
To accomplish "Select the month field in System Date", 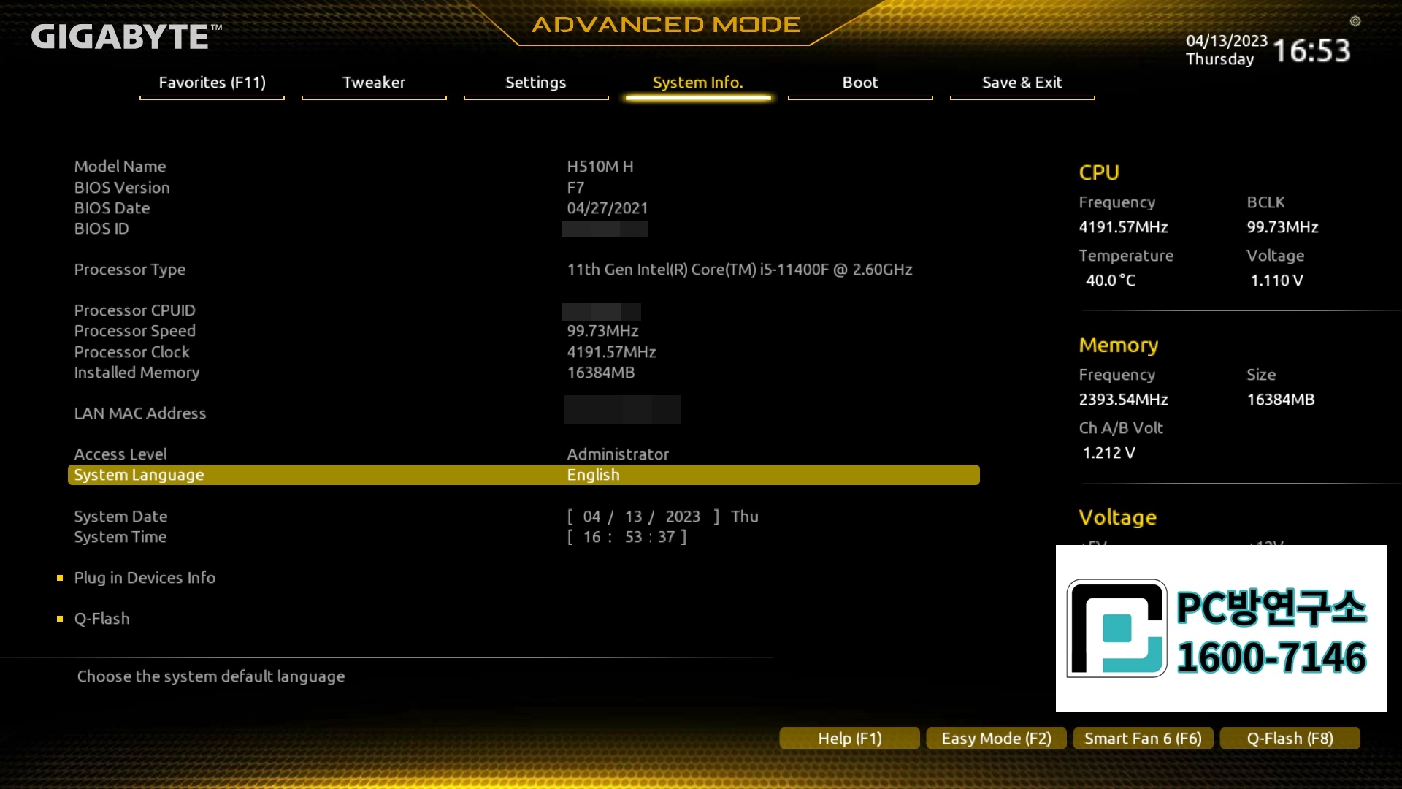I will [x=591, y=517].
